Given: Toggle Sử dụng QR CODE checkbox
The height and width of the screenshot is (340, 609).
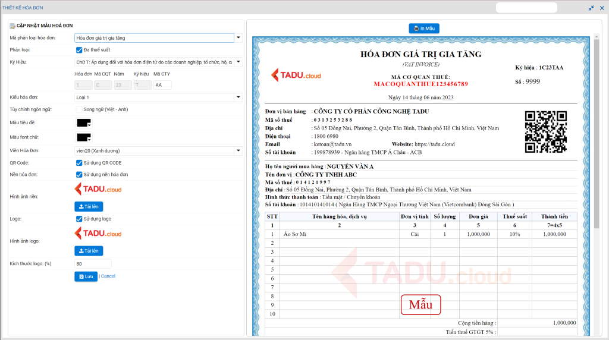Looking at the screenshot, I should [79, 163].
